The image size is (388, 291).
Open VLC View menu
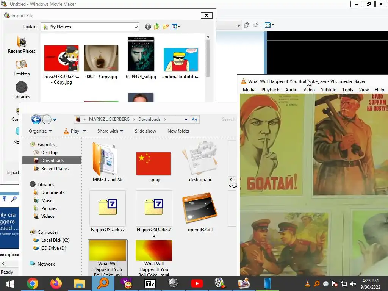coord(364,90)
